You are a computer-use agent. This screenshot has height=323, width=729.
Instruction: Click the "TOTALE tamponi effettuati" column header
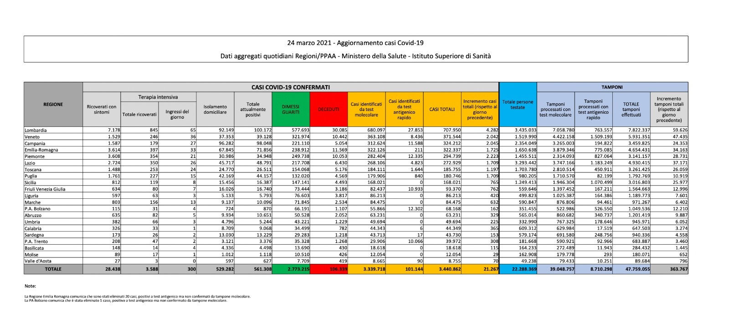point(631,109)
